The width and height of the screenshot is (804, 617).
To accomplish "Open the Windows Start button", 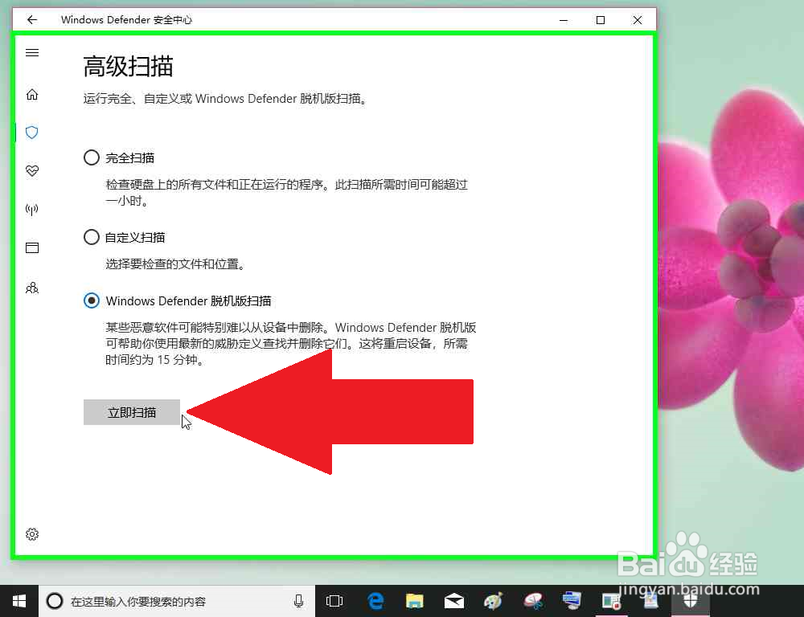I will pos(19,601).
